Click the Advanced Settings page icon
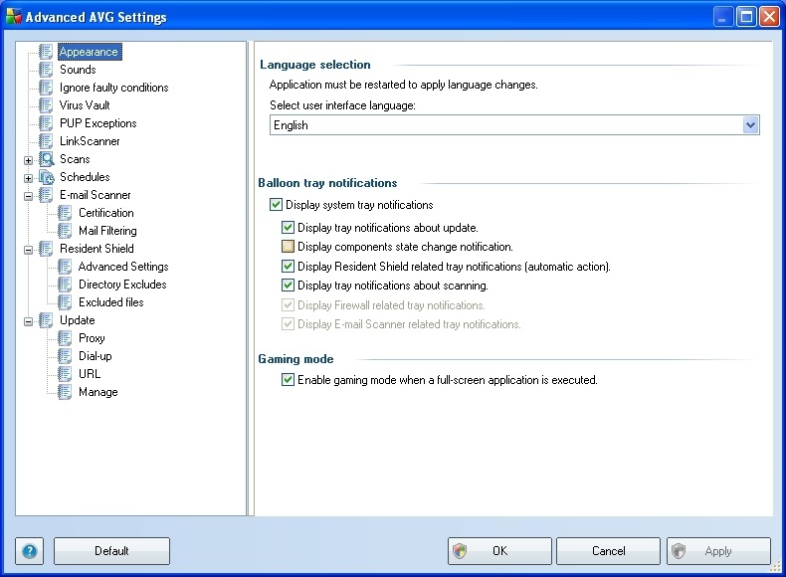The image size is (786, 577). coord(64,267)
